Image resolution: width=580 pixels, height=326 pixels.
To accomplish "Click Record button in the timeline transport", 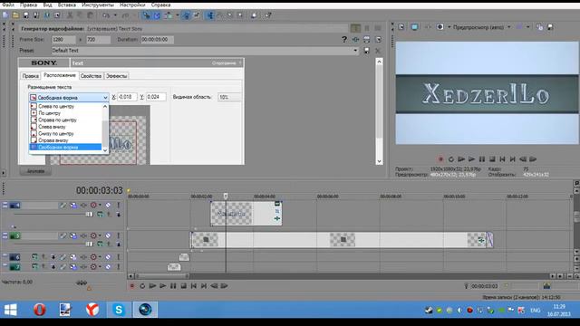I will point(131,286).
